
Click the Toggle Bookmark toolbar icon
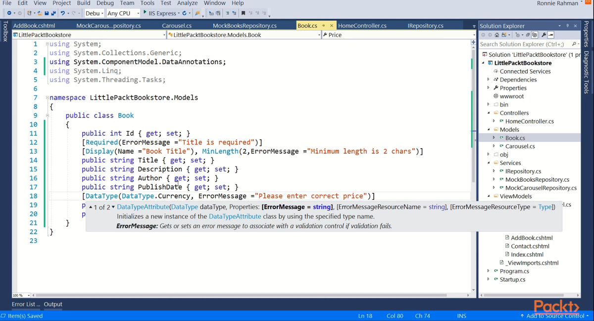[244, 13]
